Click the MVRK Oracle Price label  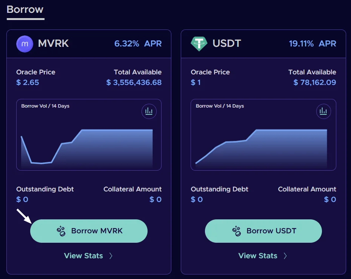point(35,72)
